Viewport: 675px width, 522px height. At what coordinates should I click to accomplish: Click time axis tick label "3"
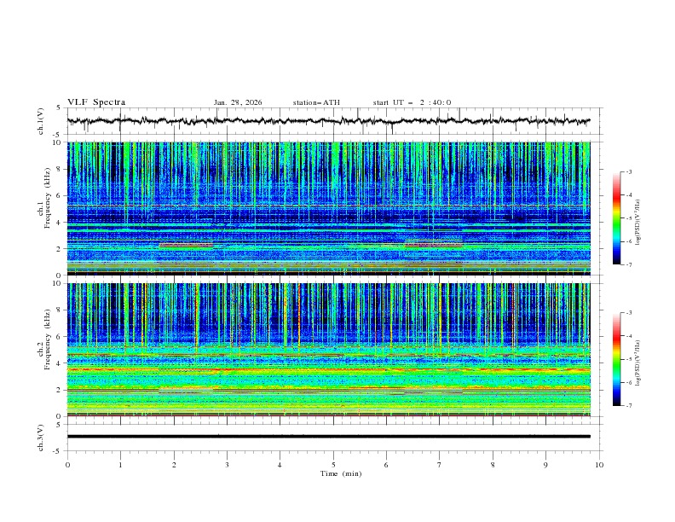[227, 465]
